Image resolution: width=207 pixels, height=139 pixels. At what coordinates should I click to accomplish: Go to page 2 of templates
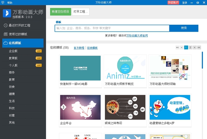[190, 47]
